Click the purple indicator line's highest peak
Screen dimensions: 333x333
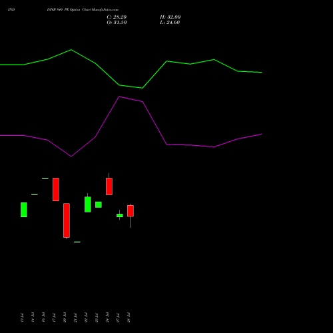coord(119,97)
